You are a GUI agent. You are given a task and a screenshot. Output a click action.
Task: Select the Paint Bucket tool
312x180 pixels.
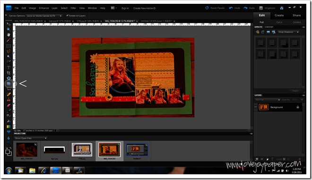9,121
